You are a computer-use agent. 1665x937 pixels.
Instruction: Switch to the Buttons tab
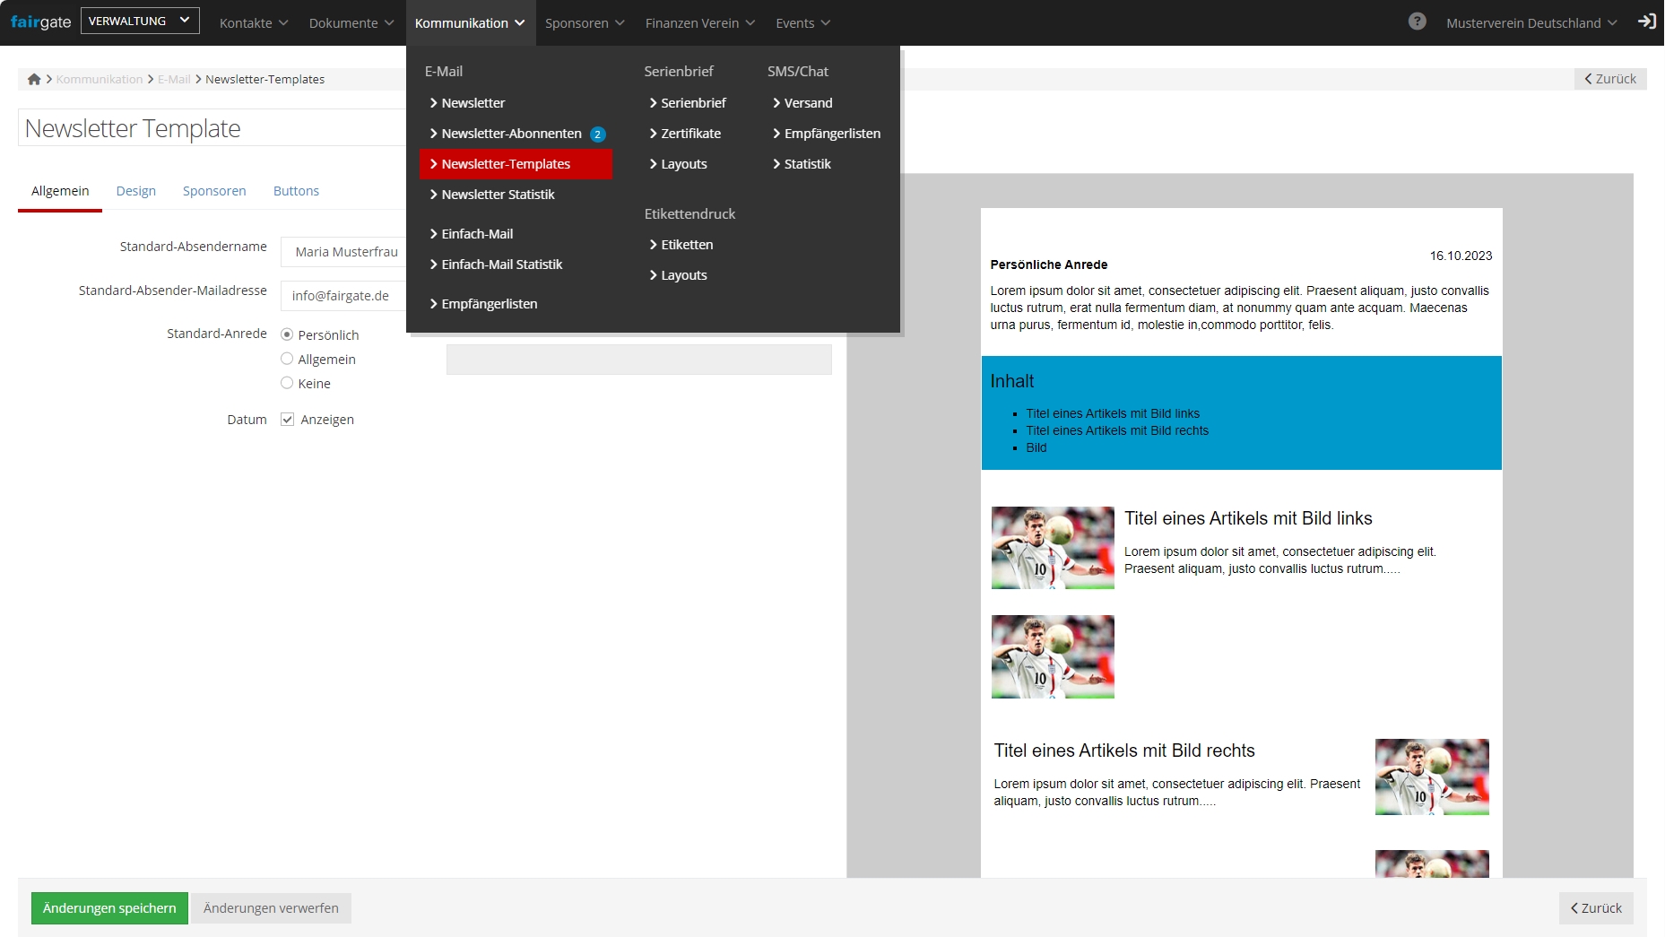(296, 191)
